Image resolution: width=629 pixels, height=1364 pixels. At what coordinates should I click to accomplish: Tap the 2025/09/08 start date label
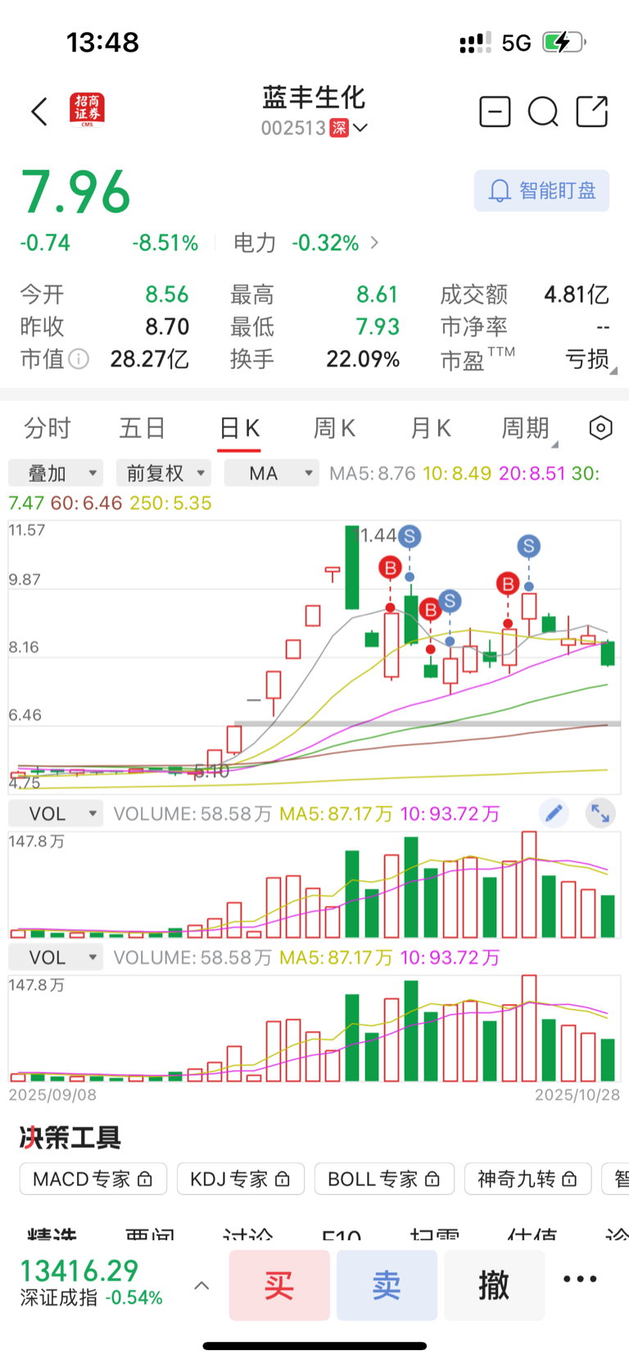[x=52, y=1095]
